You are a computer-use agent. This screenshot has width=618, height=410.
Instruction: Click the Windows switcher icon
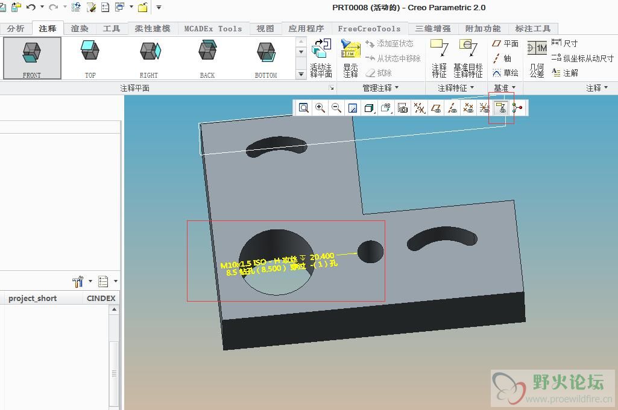119,7
